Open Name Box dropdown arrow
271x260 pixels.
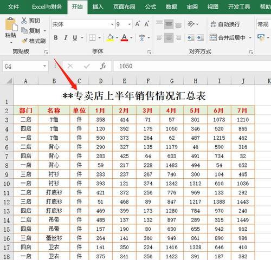[44, 66]
